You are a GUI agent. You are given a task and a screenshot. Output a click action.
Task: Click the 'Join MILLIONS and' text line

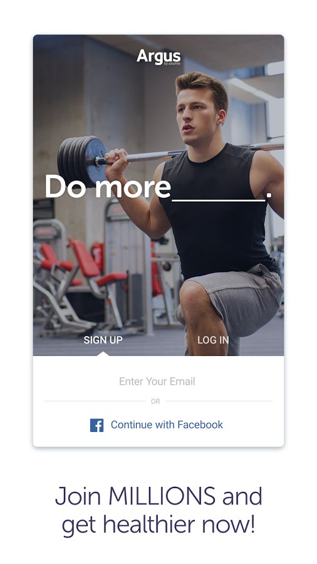158,496
